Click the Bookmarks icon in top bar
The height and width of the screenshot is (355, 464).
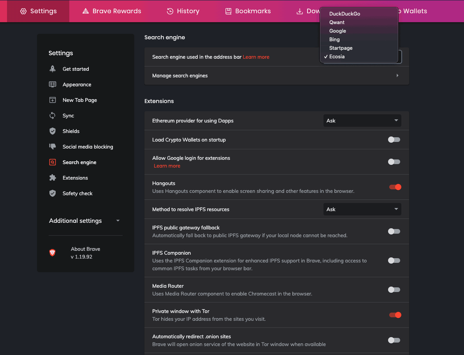pos(228,11)
